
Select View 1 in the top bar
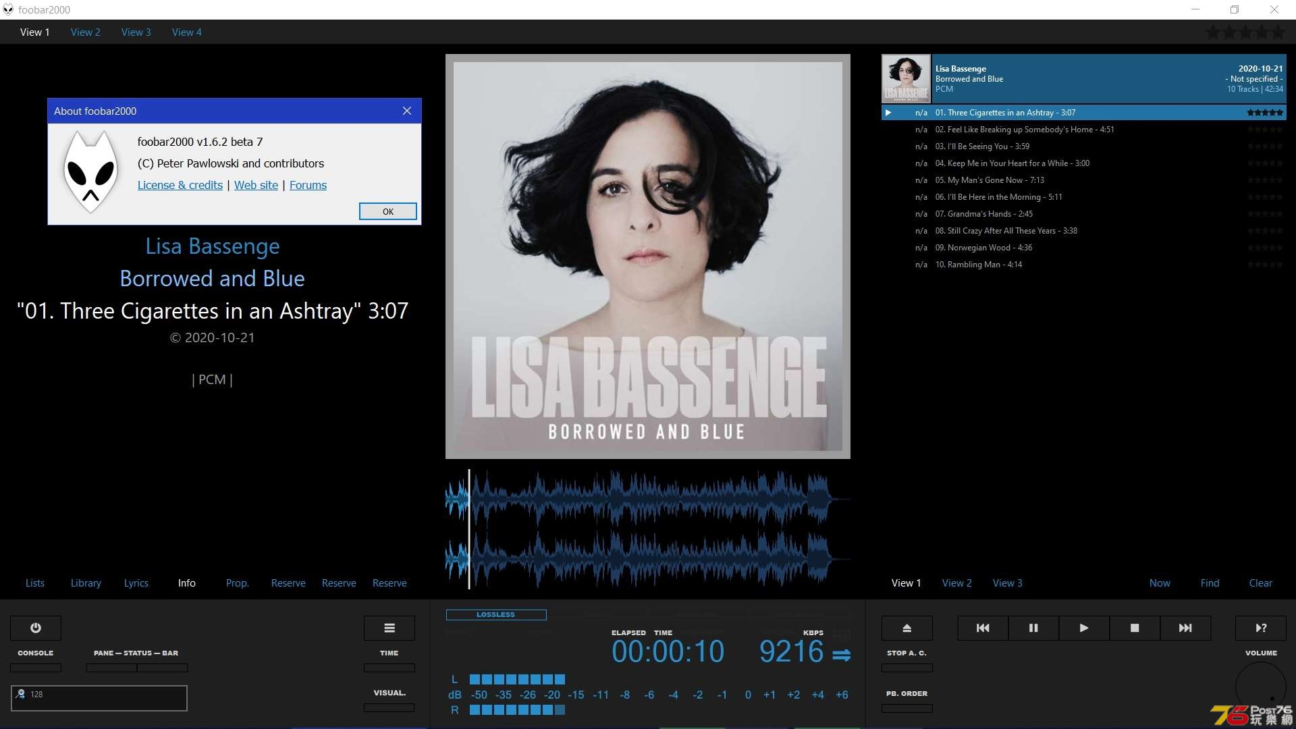[34, 32]
